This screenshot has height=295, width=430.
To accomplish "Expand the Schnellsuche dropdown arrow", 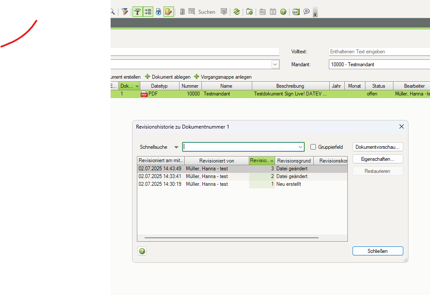I will 176,147.
